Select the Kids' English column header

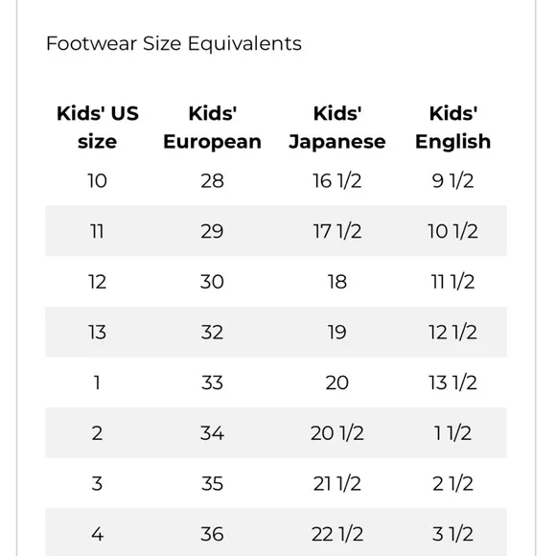coord(452,127)
